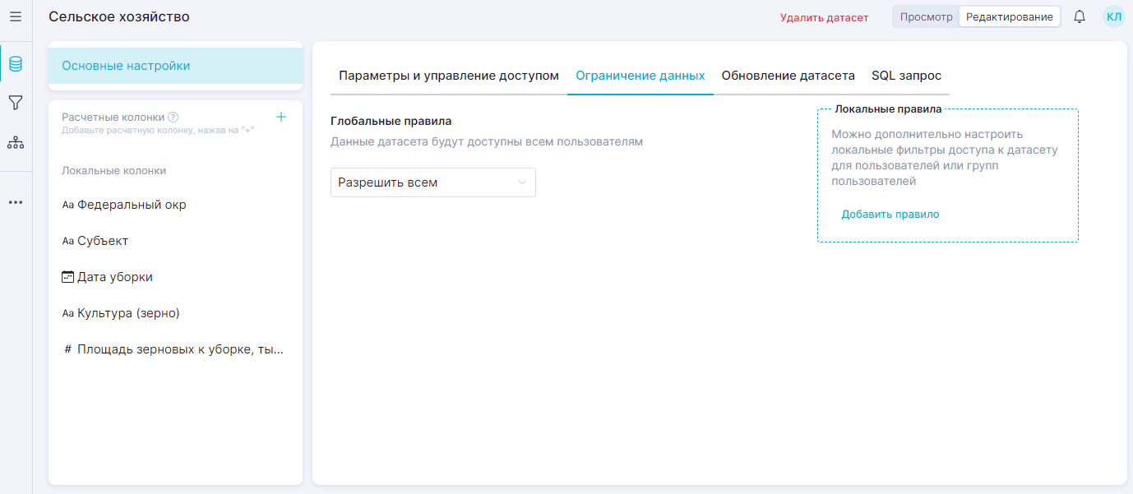Open the filter funnel sidebar icon
Image resolution: width=1133 pixels, height=494 pixels.
pyautogui.click(x=16, y=103)
